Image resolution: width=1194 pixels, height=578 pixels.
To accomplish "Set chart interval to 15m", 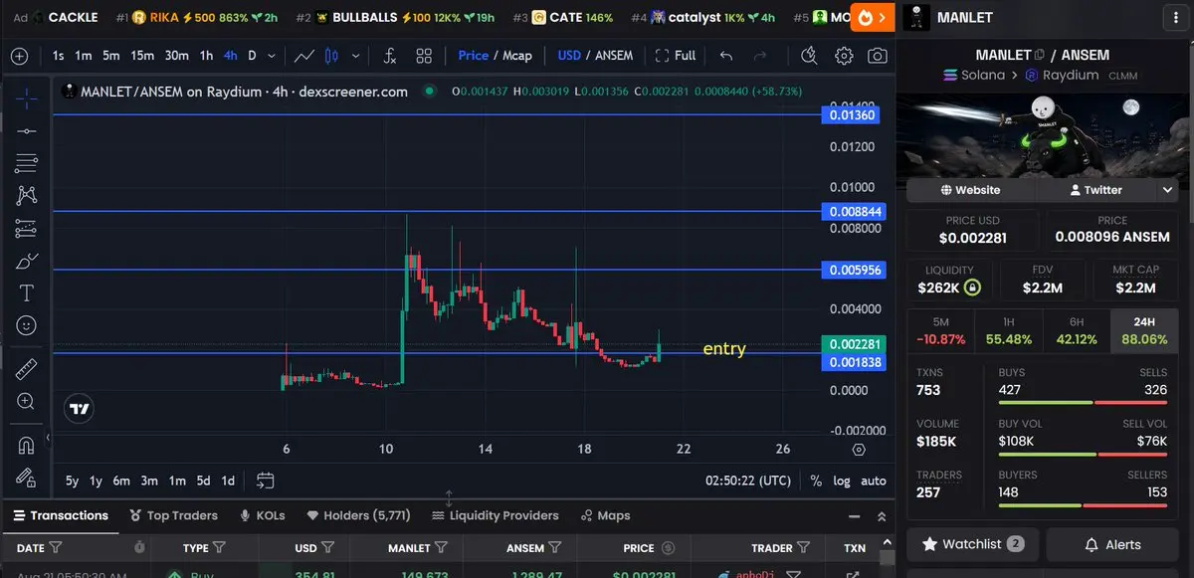I will coord(142,56).
